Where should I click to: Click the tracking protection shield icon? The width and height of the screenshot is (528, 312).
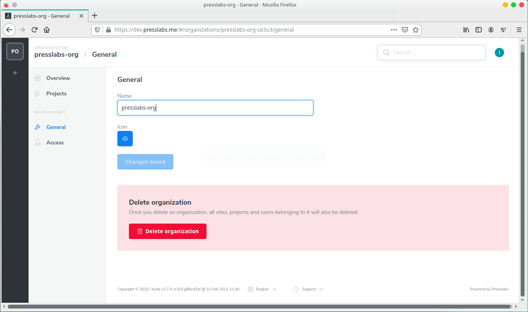97,30
